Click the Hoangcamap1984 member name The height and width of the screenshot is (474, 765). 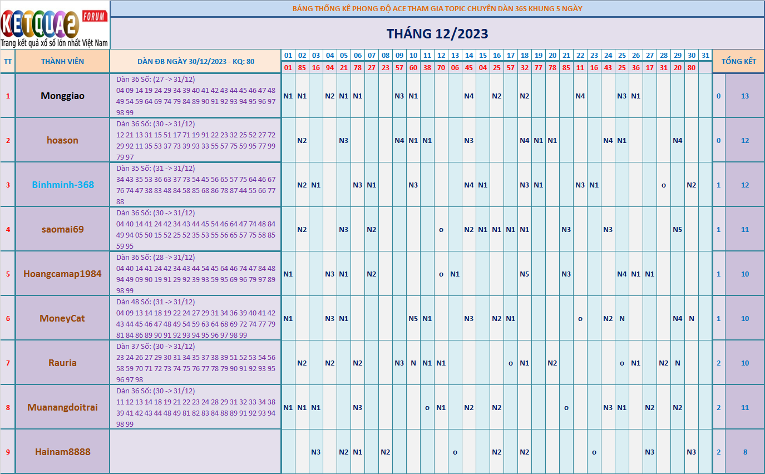click(x=62, y=274)
